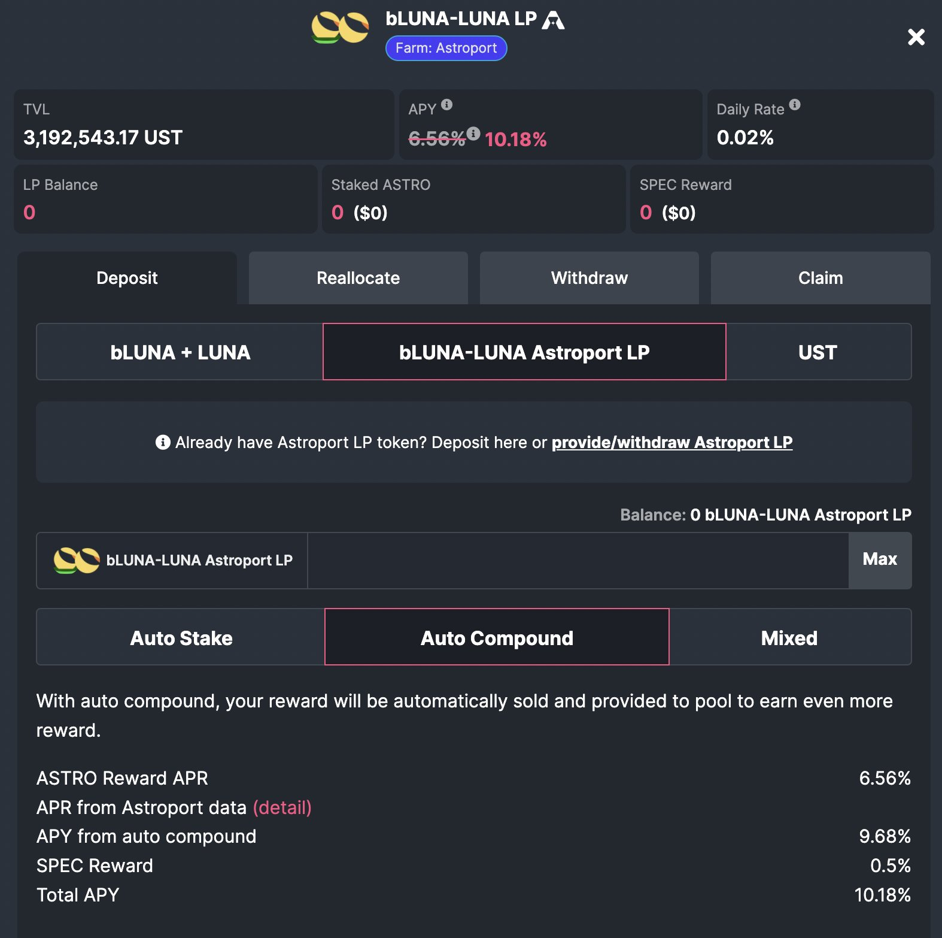Click the token pair icon in amount field
This screenshot has width=942, height=938.
tap(77, 561)
